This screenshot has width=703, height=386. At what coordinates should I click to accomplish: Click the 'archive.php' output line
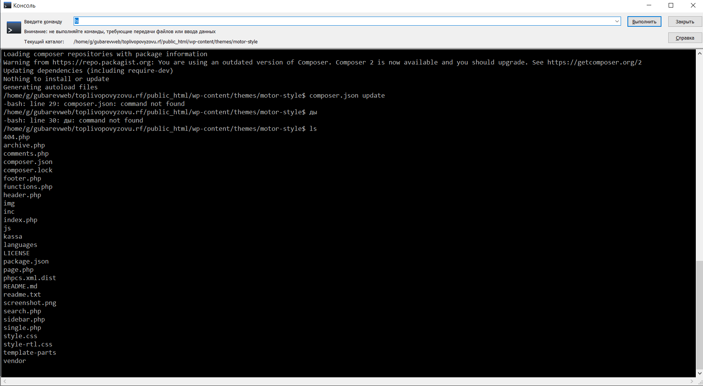[x=24, y=146]
